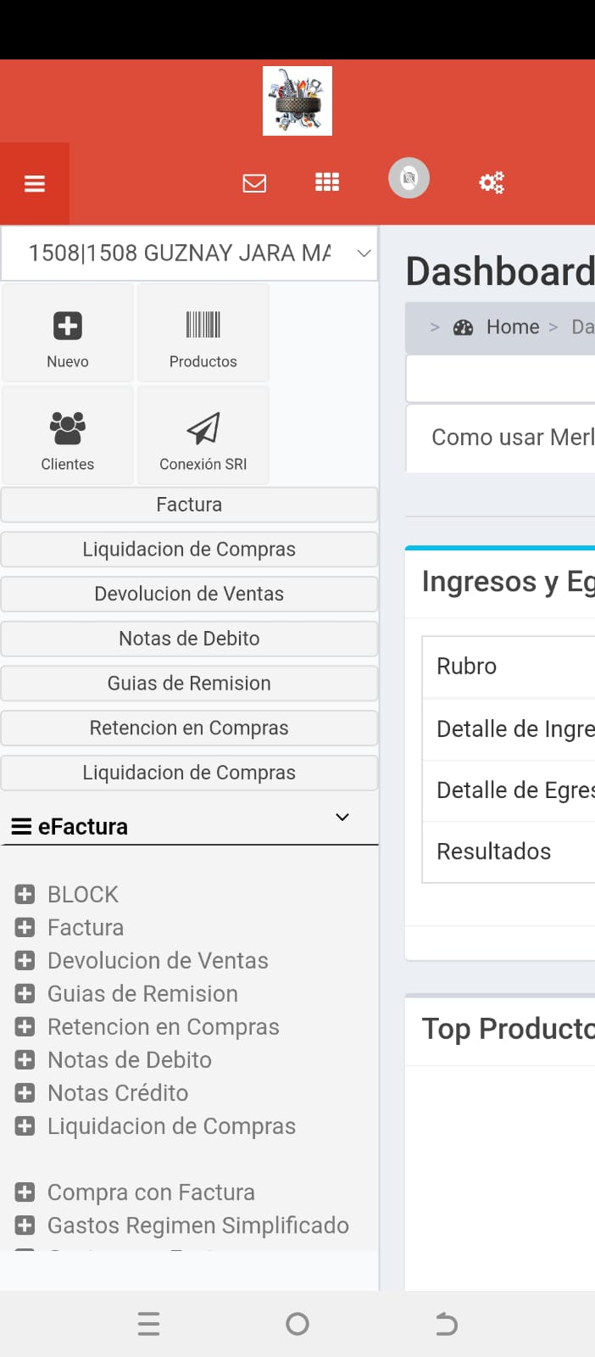Click the settings gears icon
595x1357 pixels.
pyautogui.click(x=492, y=182)
